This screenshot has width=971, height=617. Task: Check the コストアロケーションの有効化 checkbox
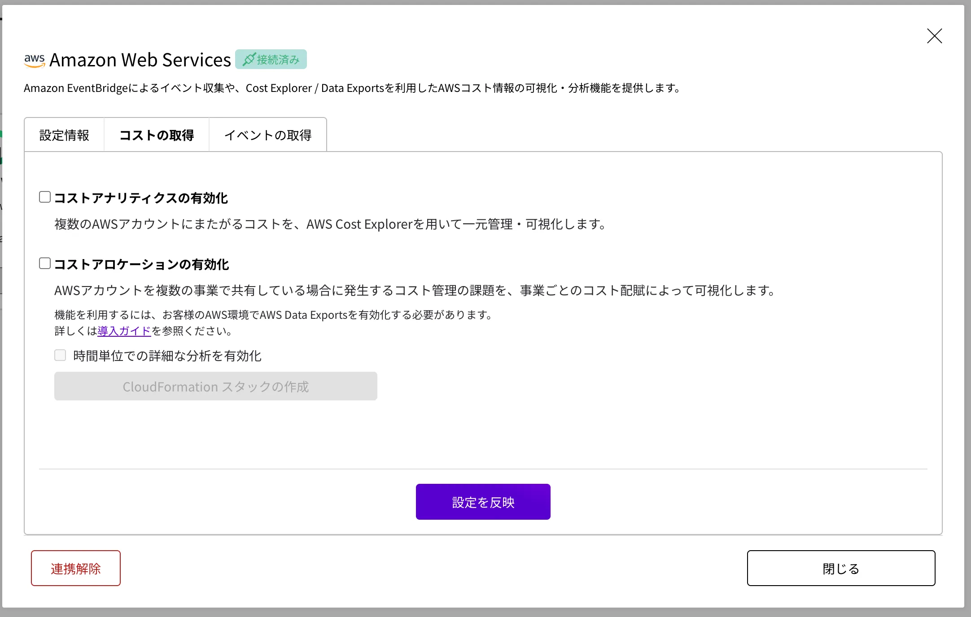[x=45, y=263]
